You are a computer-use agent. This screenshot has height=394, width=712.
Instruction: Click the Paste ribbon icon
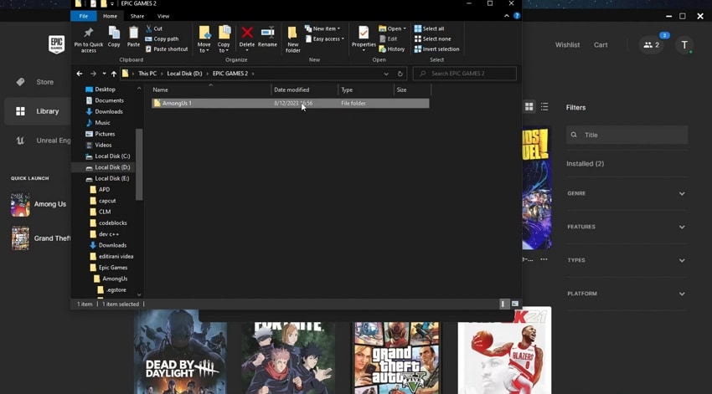pos(133,36)
